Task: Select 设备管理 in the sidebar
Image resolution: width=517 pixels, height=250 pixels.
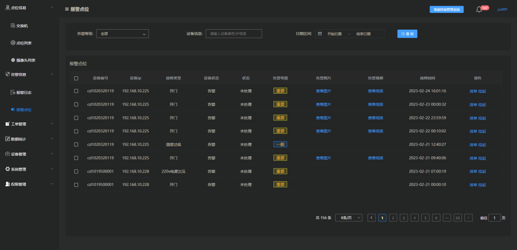Action: click(x=29, y=154)
